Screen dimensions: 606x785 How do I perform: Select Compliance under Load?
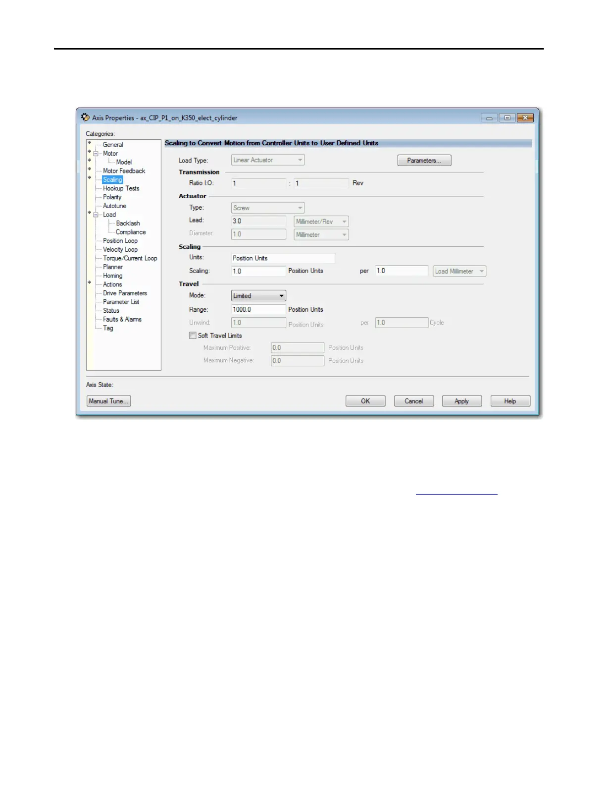[x=131, y=232]
